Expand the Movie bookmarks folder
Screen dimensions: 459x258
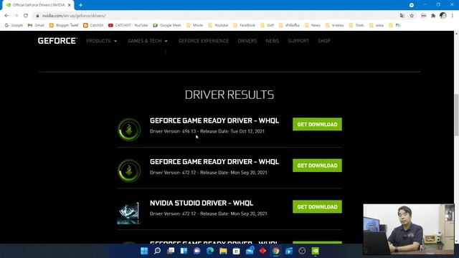click(x=194, y=26)
